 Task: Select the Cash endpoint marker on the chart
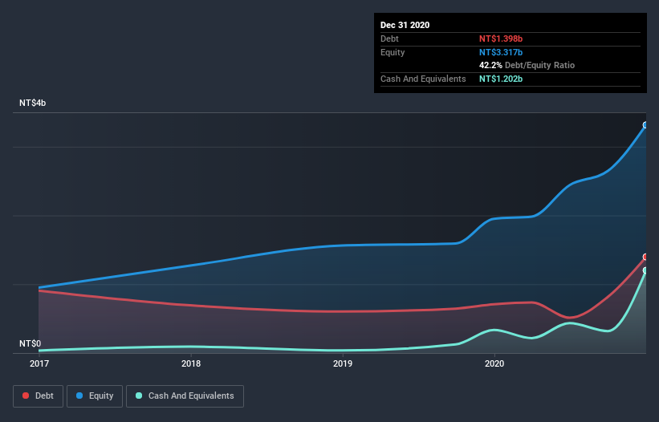[645, 270]
